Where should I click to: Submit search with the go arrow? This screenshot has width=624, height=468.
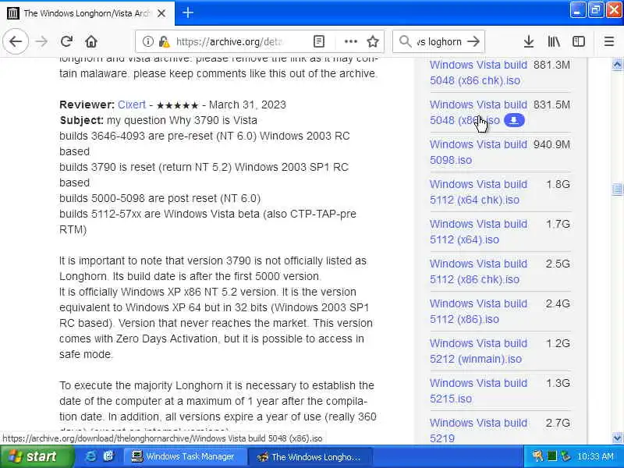473,41
